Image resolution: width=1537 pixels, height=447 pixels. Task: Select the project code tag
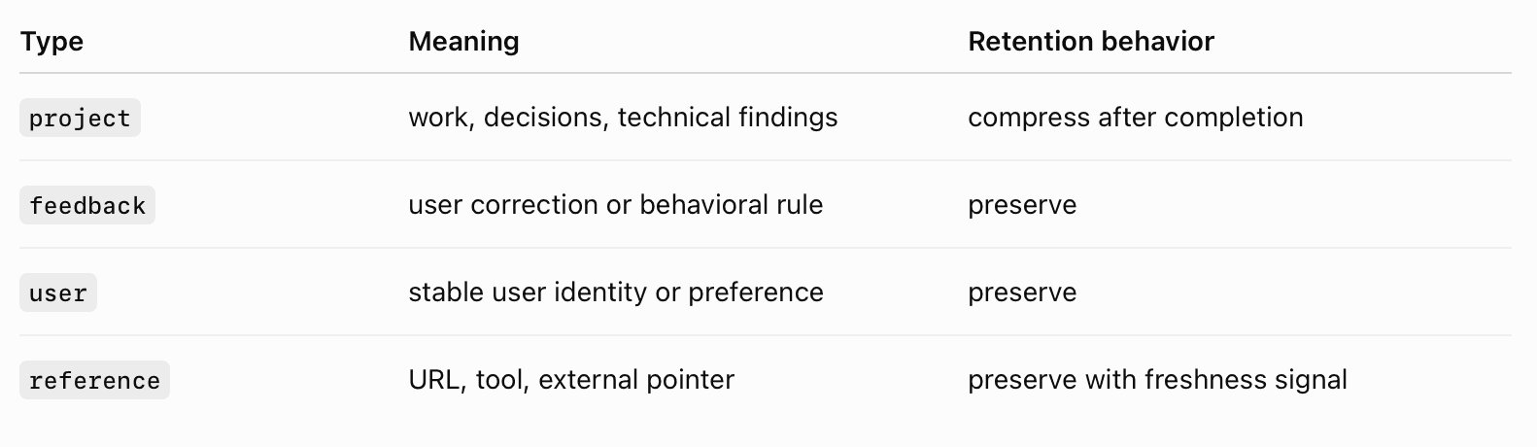click(x=80, y=118)
